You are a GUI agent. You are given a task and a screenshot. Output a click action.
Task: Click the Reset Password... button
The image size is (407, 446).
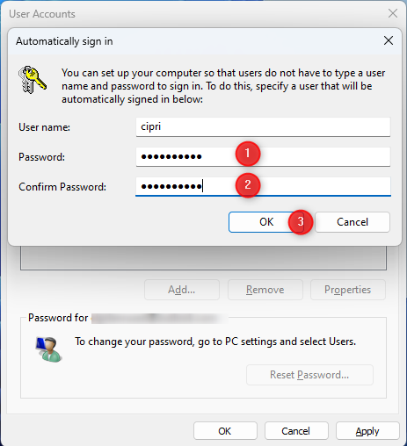click(x=309, y=375)
